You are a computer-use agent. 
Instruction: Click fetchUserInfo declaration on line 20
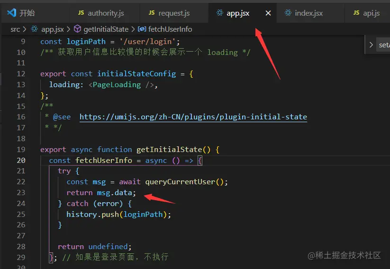pos(104,161)
